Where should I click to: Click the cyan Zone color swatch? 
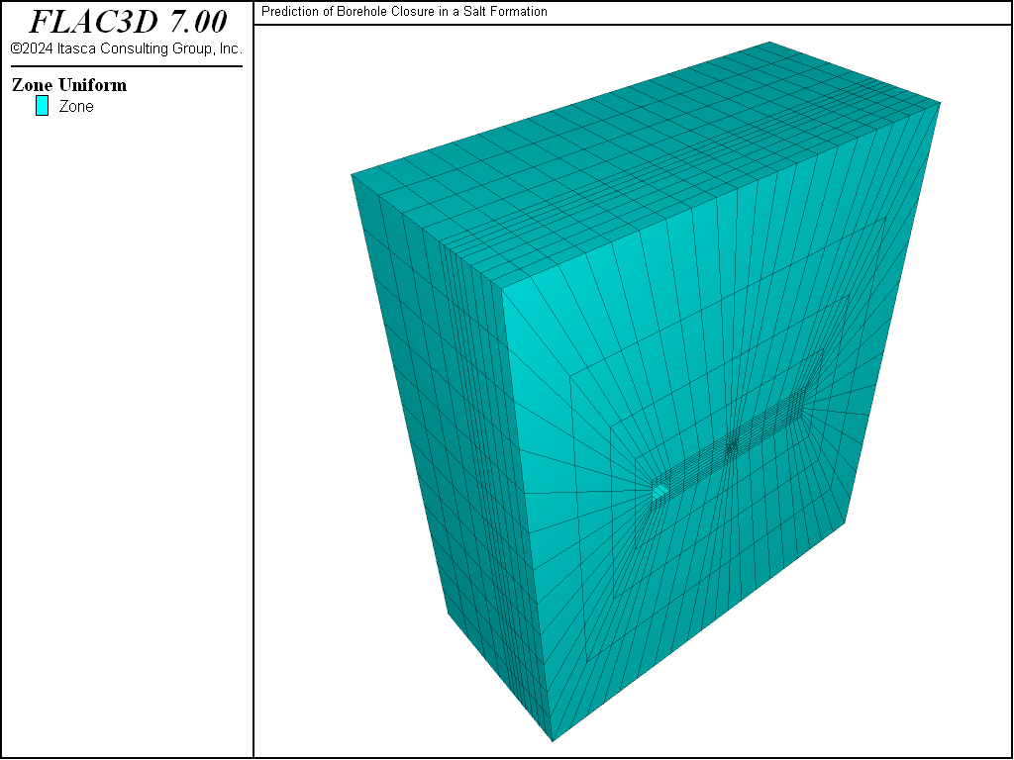click(x=42, y=106)
